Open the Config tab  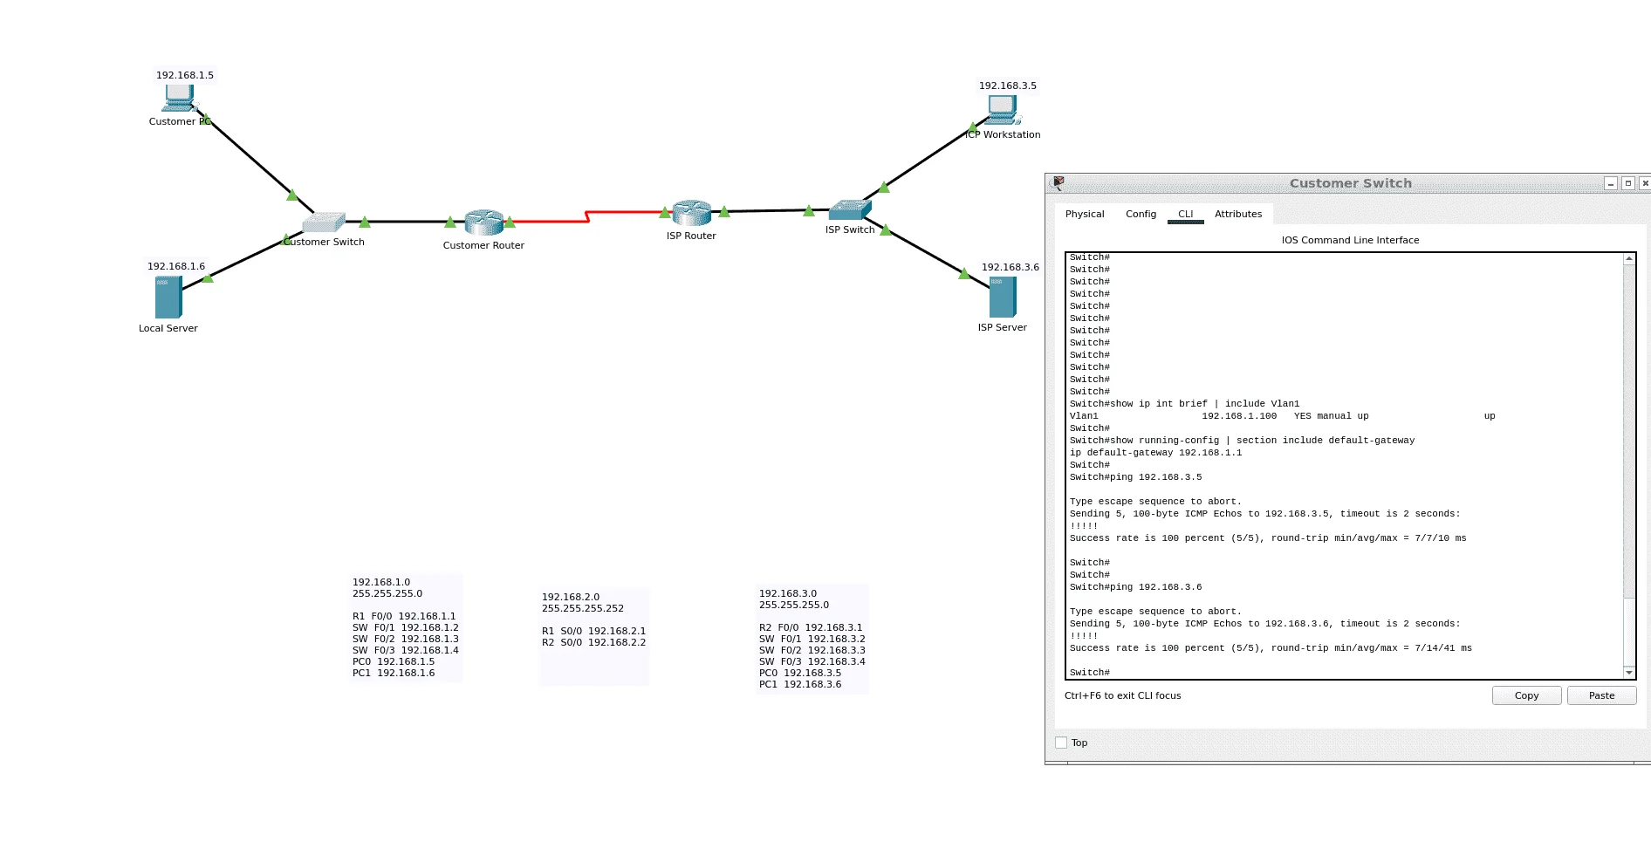coord(1141,214)
